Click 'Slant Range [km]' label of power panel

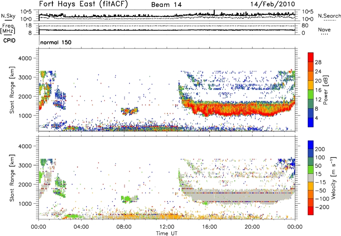[12, 90]
